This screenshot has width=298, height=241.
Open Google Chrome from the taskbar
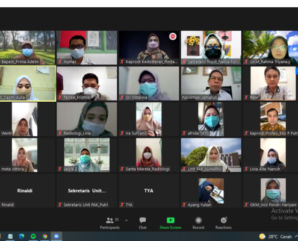[45, 236]
